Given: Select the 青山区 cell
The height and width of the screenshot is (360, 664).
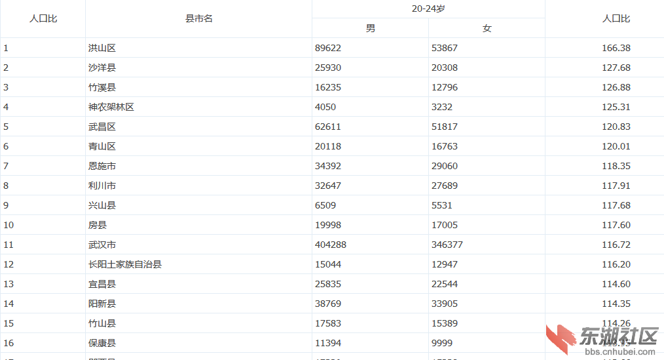Looking at the screenshot, I should [x=198, y=146].
